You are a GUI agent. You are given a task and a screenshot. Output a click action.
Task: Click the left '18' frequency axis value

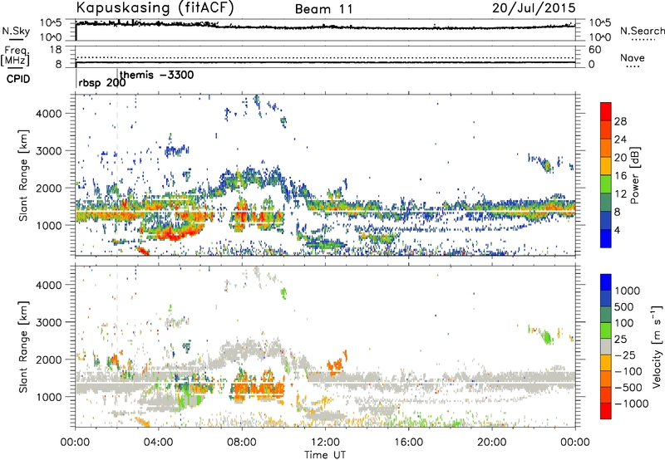coord(55,50)
